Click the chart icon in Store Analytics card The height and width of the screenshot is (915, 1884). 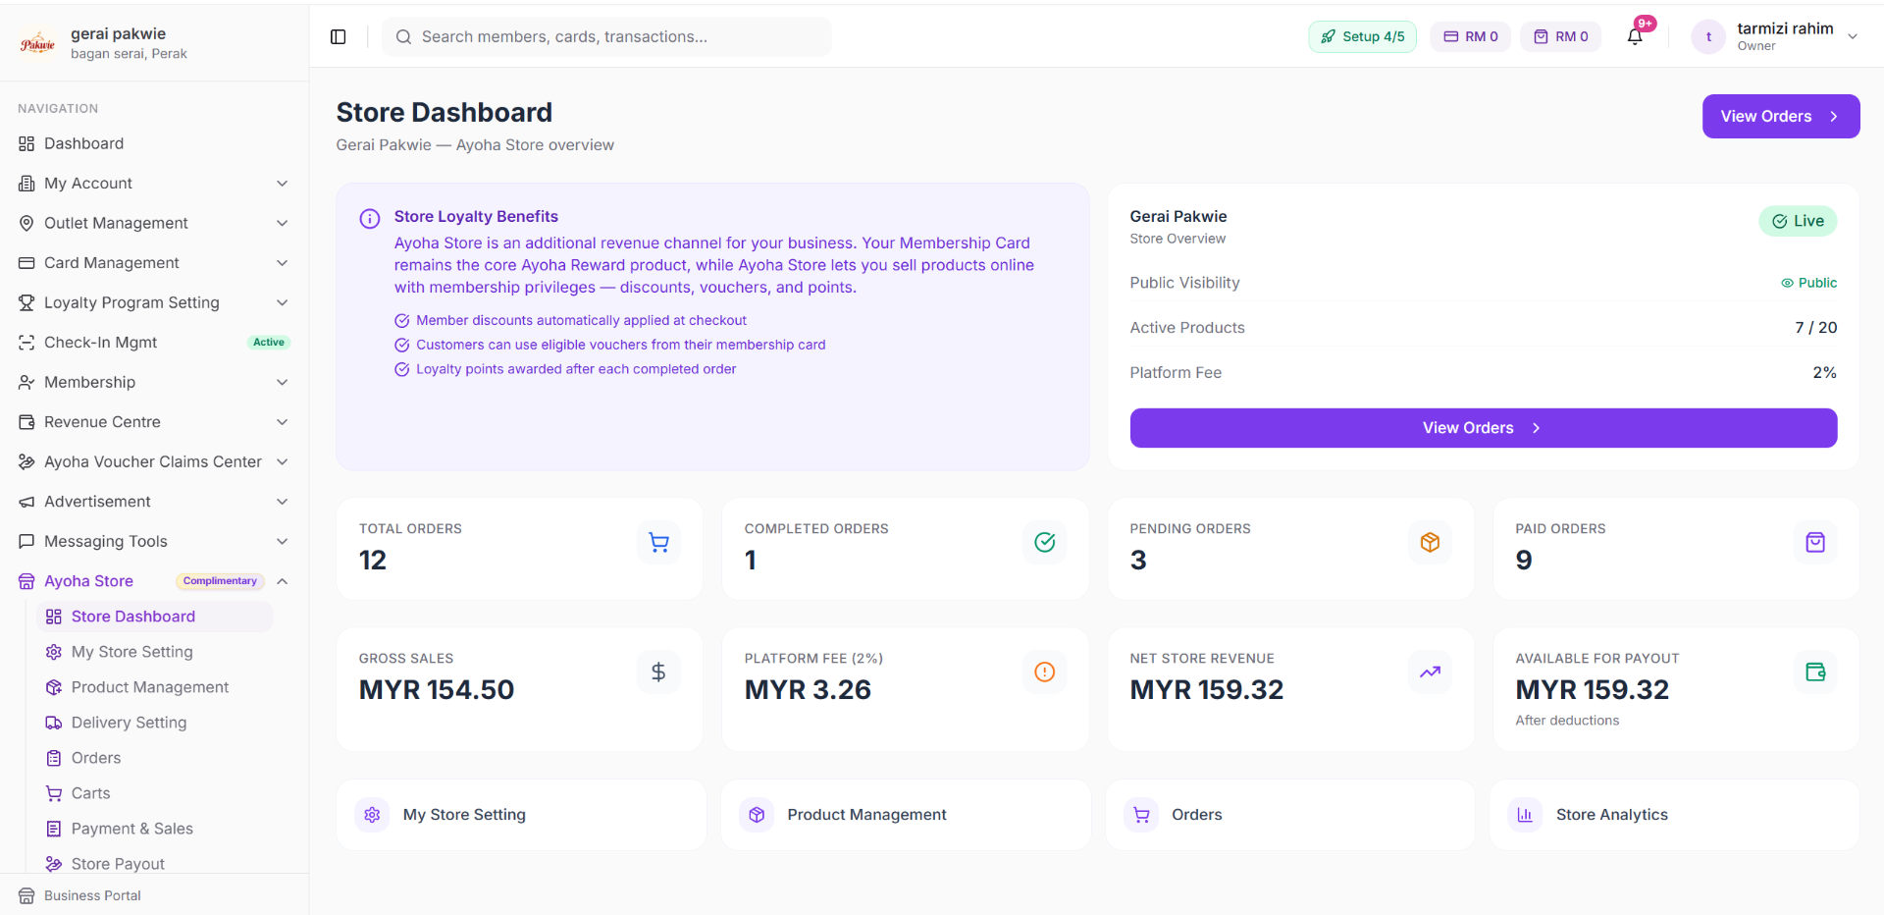1525,815
